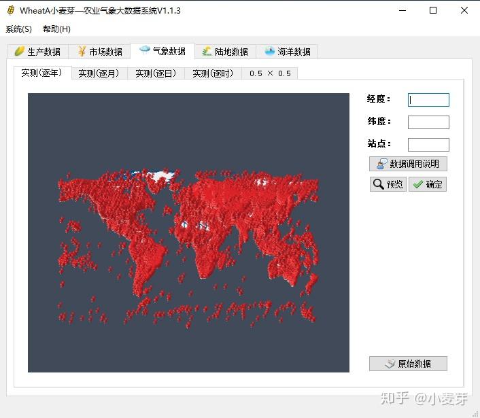Click the ocean boat icon on 海洋数据 tab
Image resolution: width=480 pixels, height=418 pixels.
(270, 51)
